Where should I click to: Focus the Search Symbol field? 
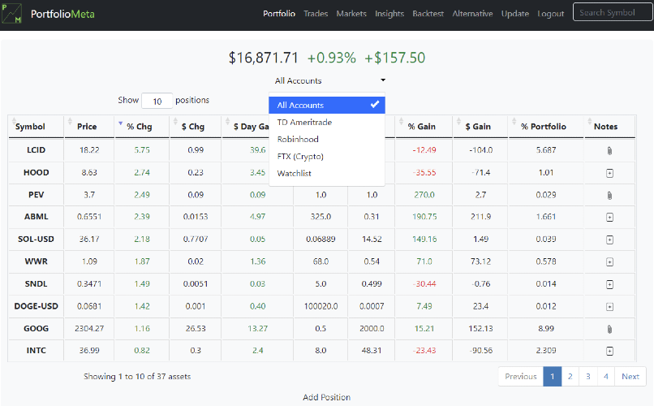point(613,12)
